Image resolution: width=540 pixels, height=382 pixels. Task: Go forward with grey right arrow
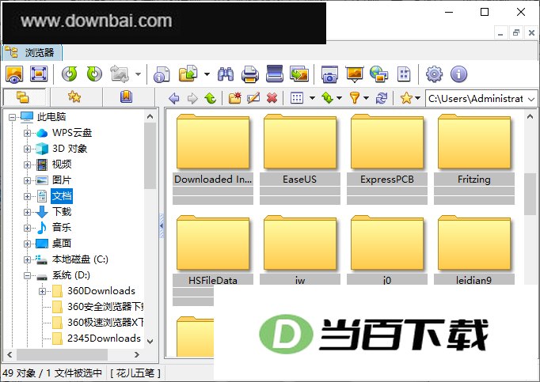192,98
